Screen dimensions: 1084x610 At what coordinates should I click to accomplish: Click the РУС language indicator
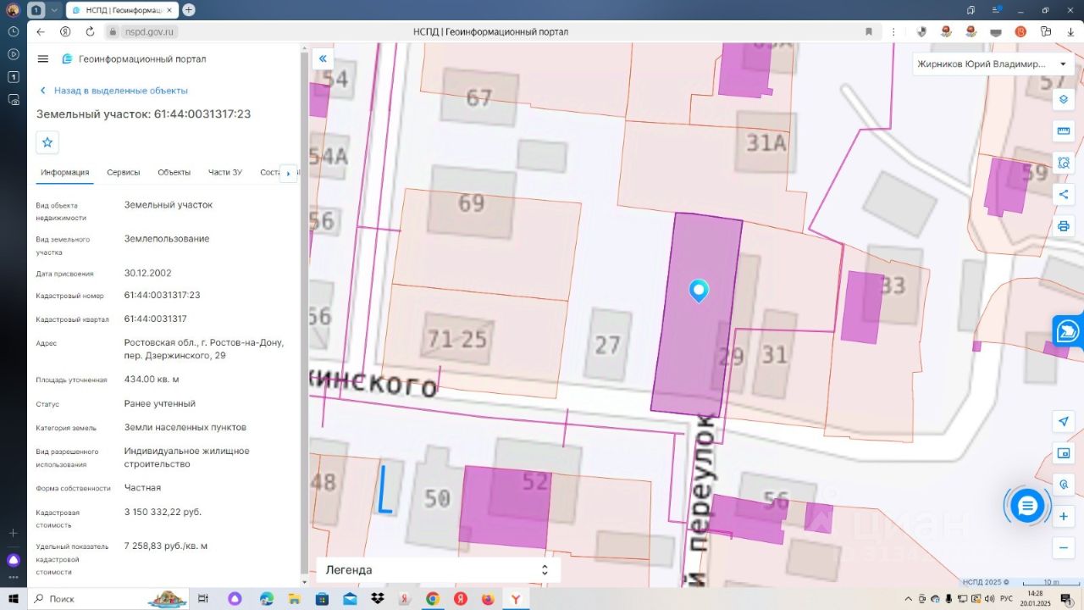pyautogui.click(x=1007, y=599)
